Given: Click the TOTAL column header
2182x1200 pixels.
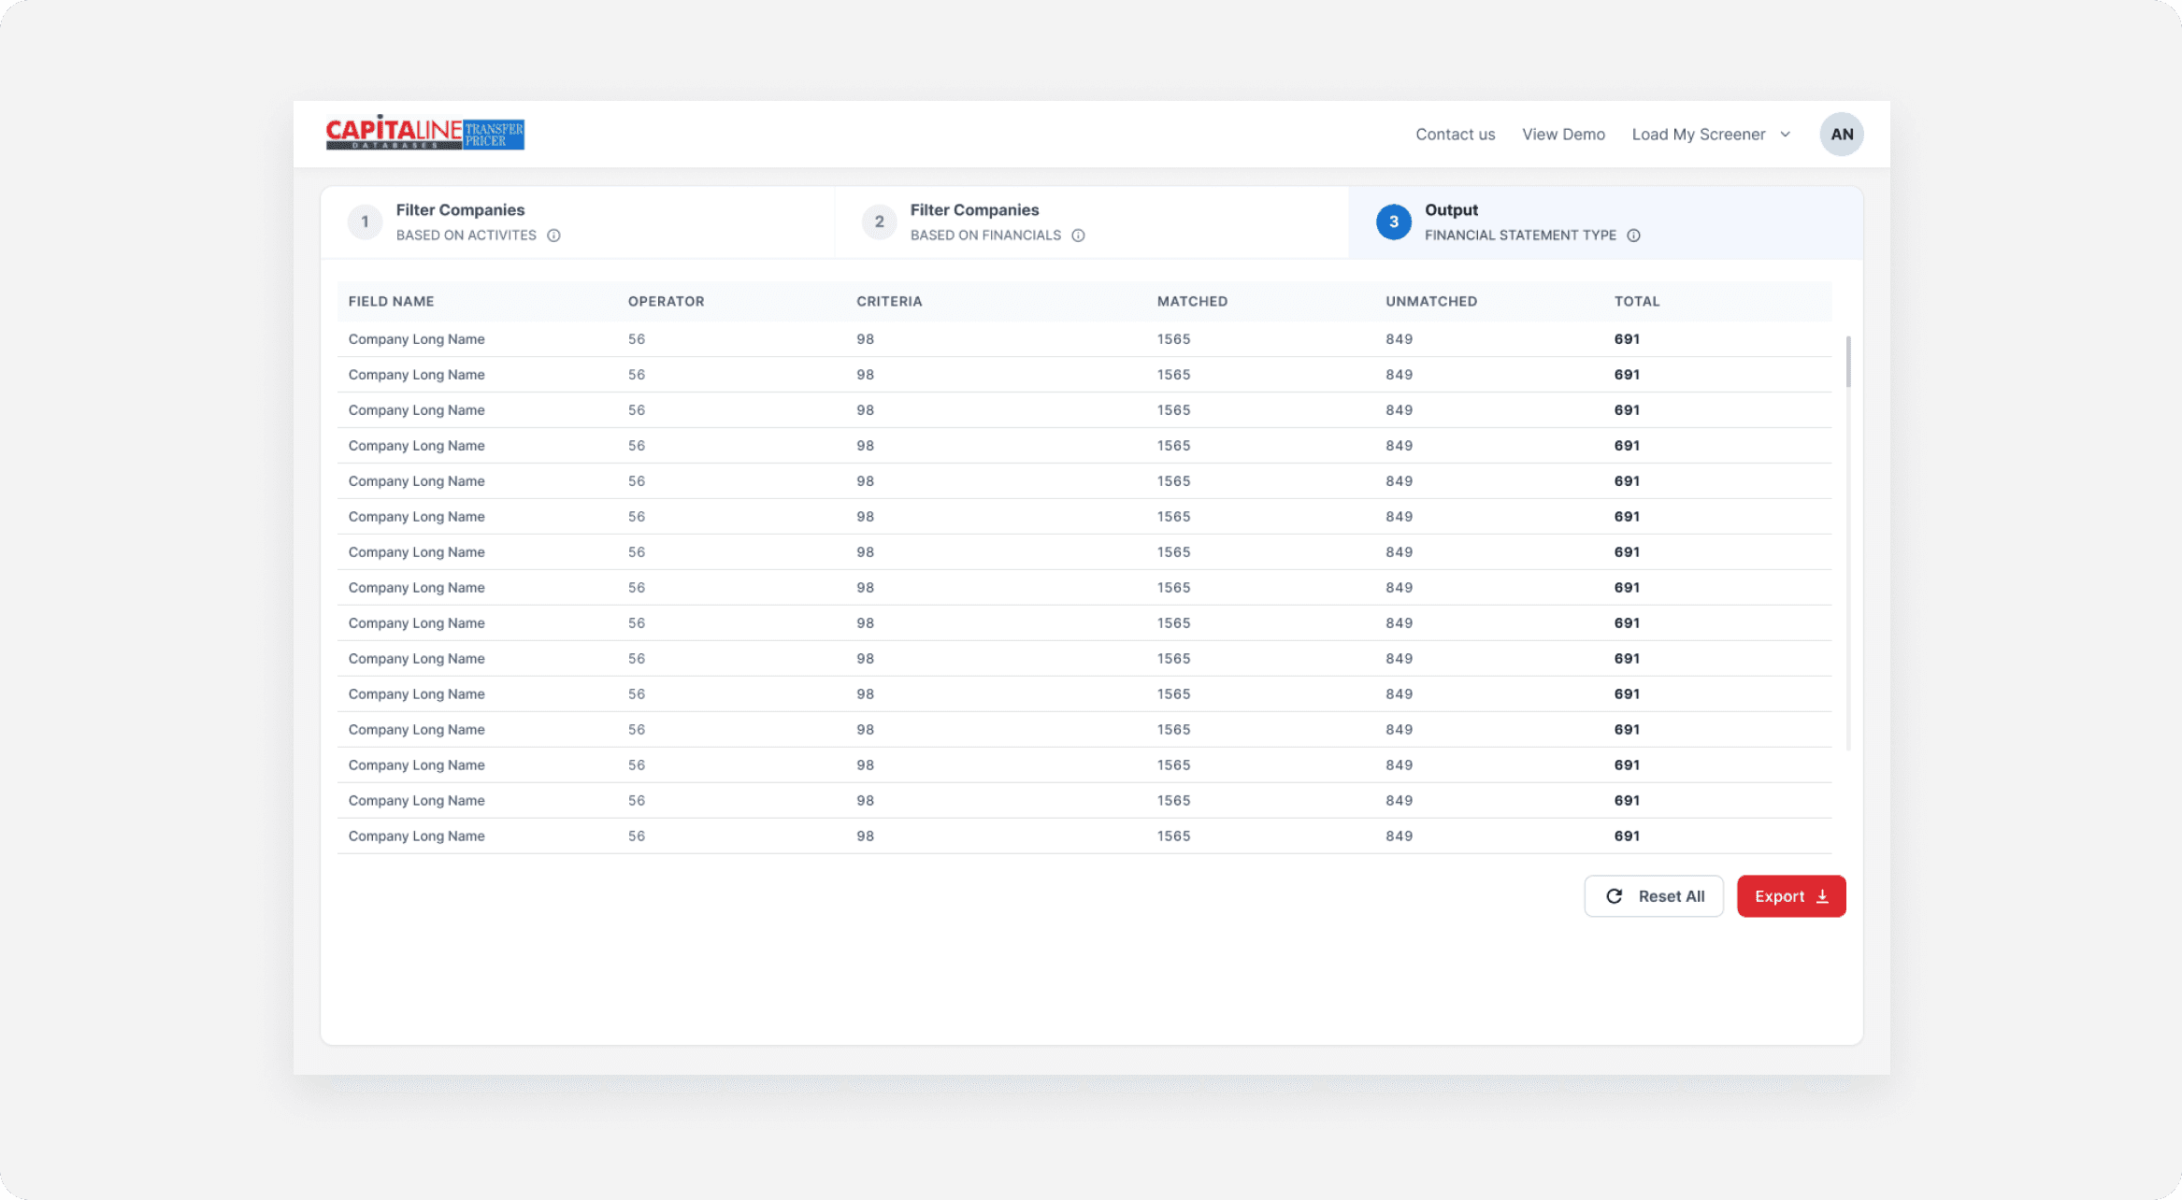Looking at the screenshot, I should [x=1636, y=302].
